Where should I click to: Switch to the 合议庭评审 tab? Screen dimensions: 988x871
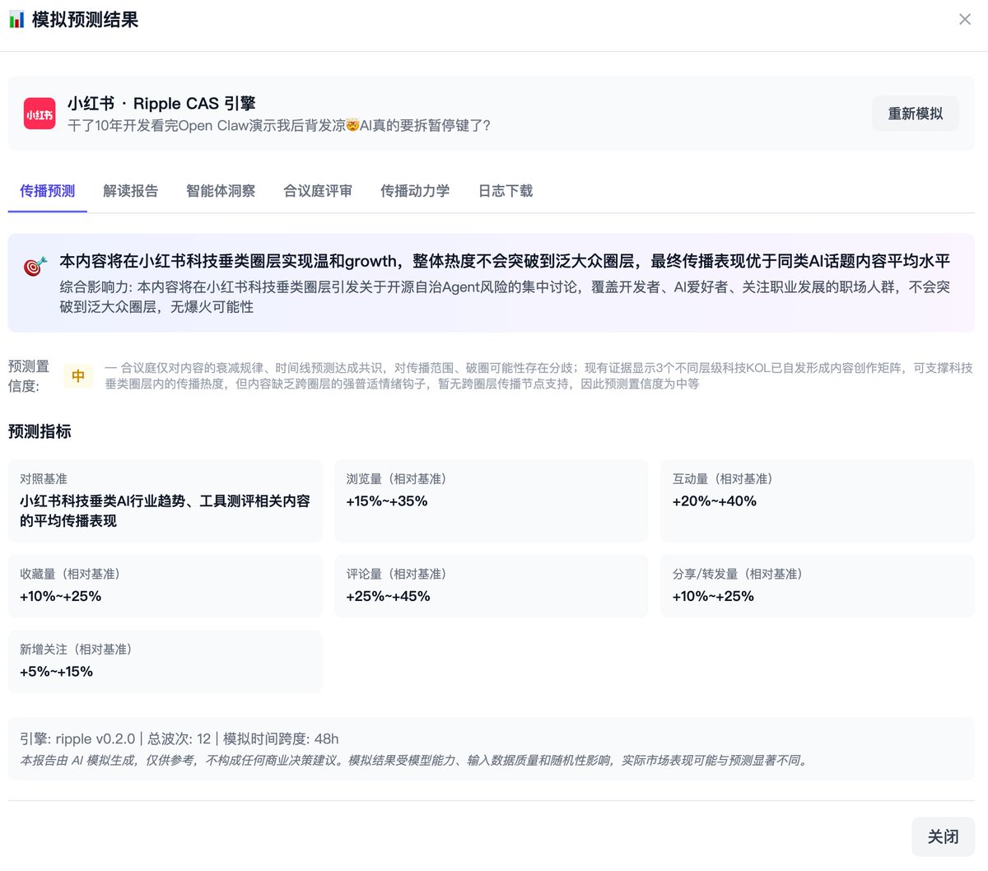[318, 191]
